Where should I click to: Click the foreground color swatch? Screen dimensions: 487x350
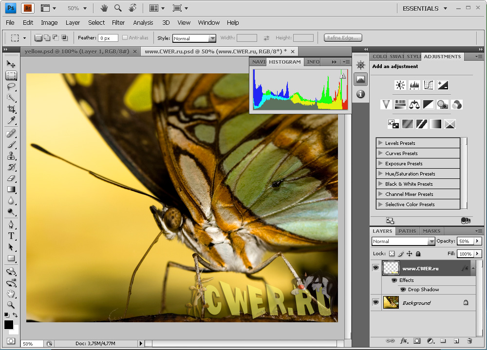(9, 324)
